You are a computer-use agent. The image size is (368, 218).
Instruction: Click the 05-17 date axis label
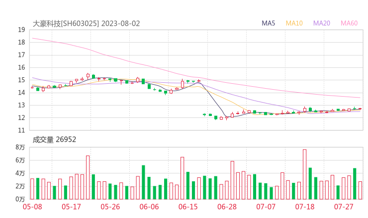coord(71,207)
